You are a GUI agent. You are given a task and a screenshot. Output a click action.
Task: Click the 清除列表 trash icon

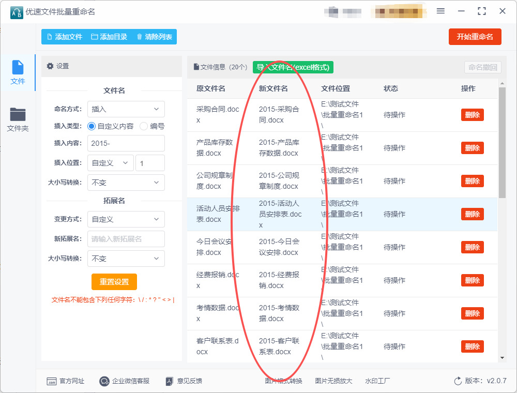pos(139,37)
